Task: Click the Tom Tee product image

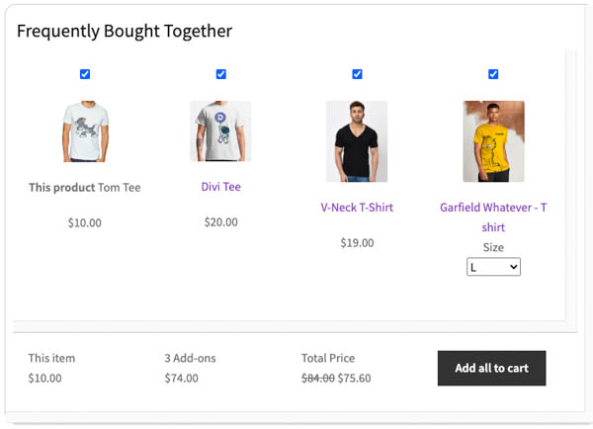Action: (x=85, y=130)
